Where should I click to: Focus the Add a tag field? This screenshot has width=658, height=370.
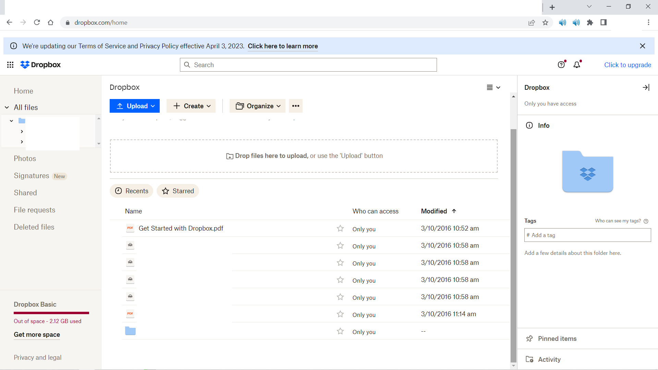(587, 235)
